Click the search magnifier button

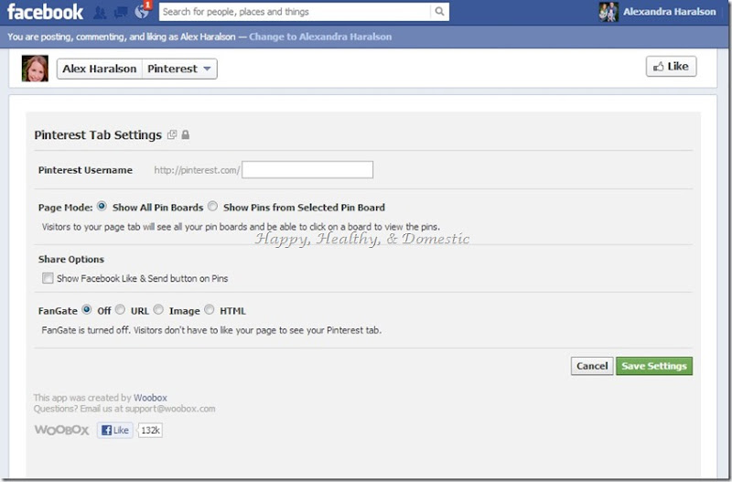tap(439, 12)
